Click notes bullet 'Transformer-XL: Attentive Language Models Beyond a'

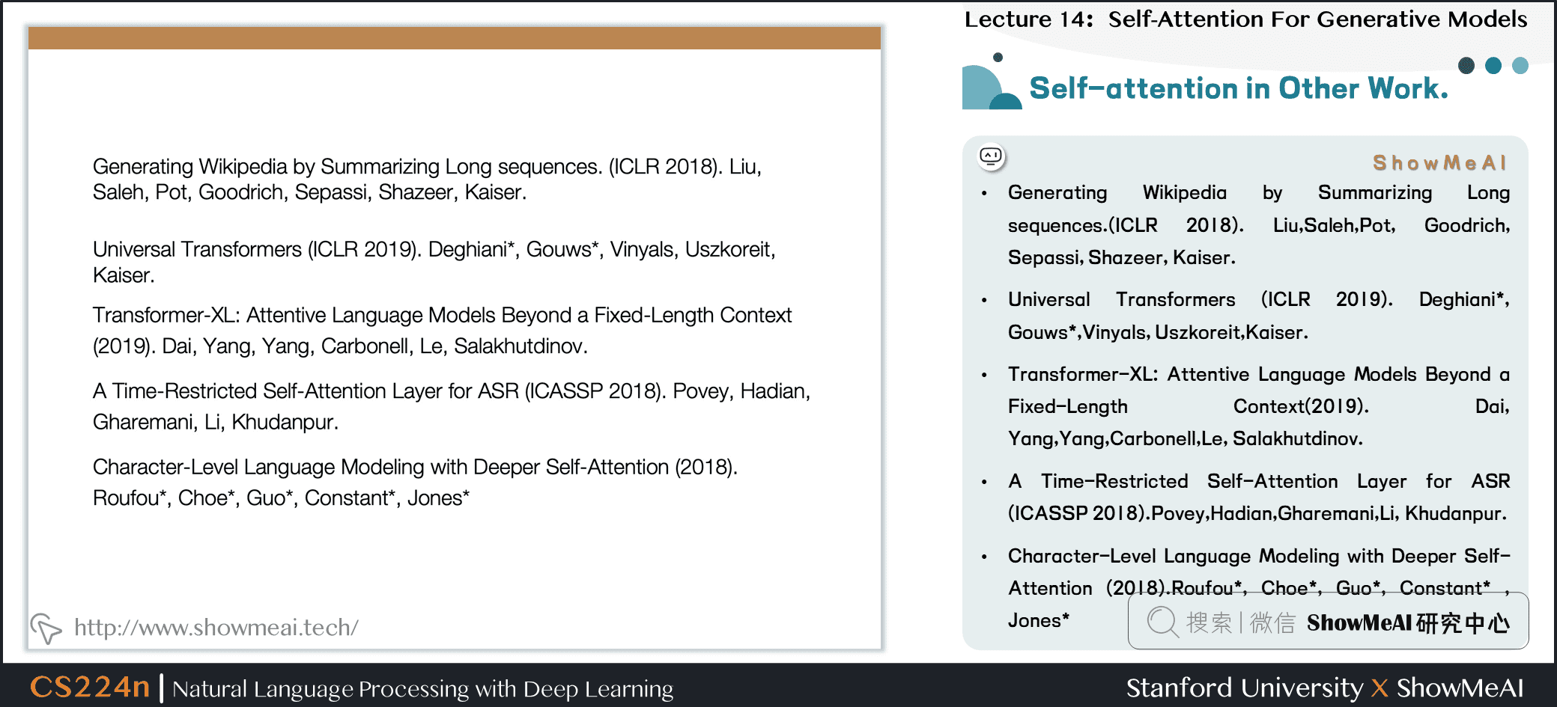pyautogui.click(x=1258, y=374)
